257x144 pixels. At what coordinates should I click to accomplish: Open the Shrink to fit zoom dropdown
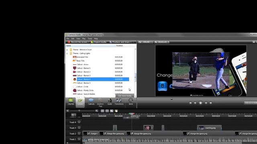pyautogui.click(x=162, y=42)
